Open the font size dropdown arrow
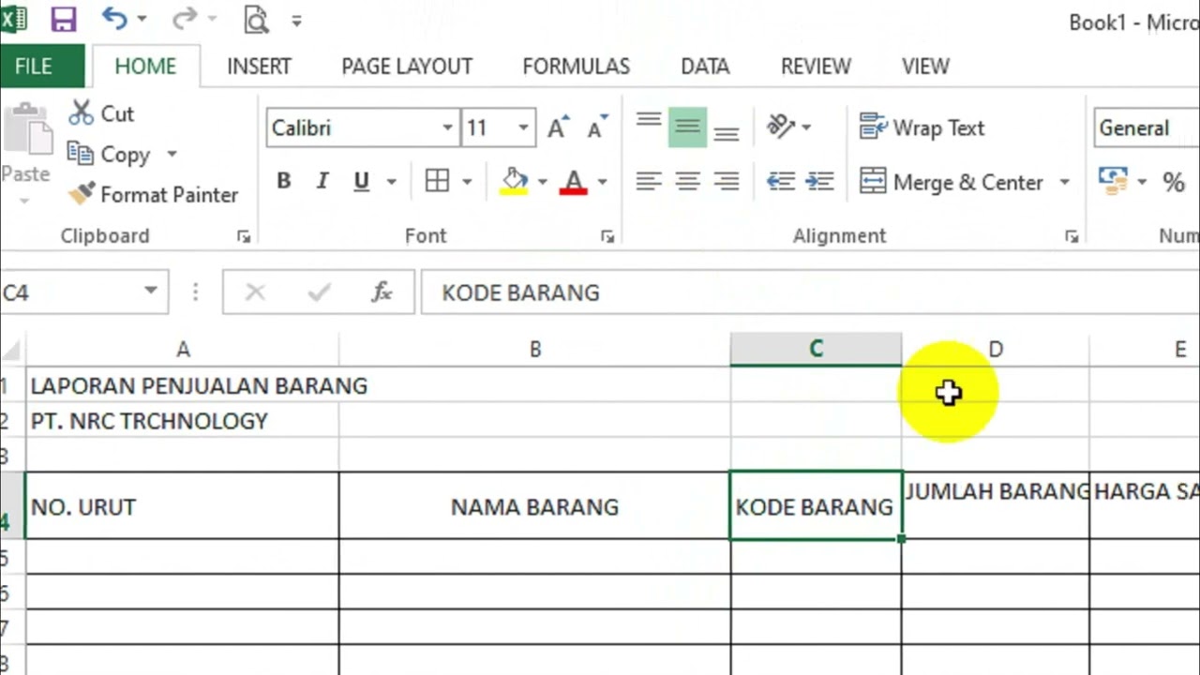The height and width of the screenshot is (675, 1200). [x=523, y=128]
